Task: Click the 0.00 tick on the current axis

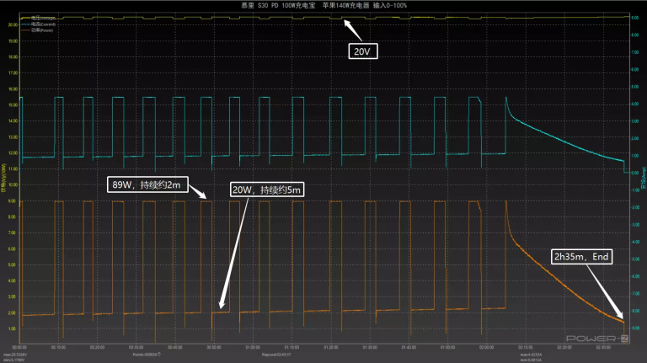Action: (x=635, y=173)
